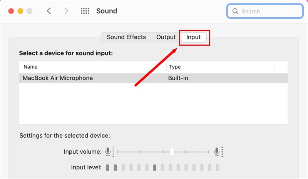Open the Output tab

(x=166, y=37)
